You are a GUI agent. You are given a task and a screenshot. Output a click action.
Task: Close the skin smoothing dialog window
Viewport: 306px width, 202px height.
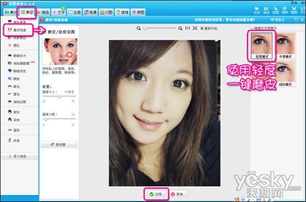(x=302, y=20)
